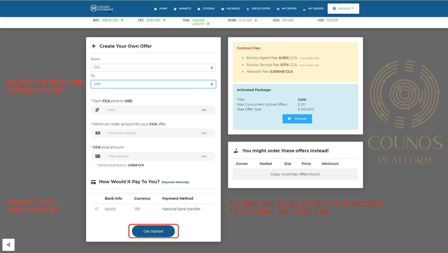This screenshot has height=253, width=448.
Task: Click the Owner column header
Action: point(242,164)
